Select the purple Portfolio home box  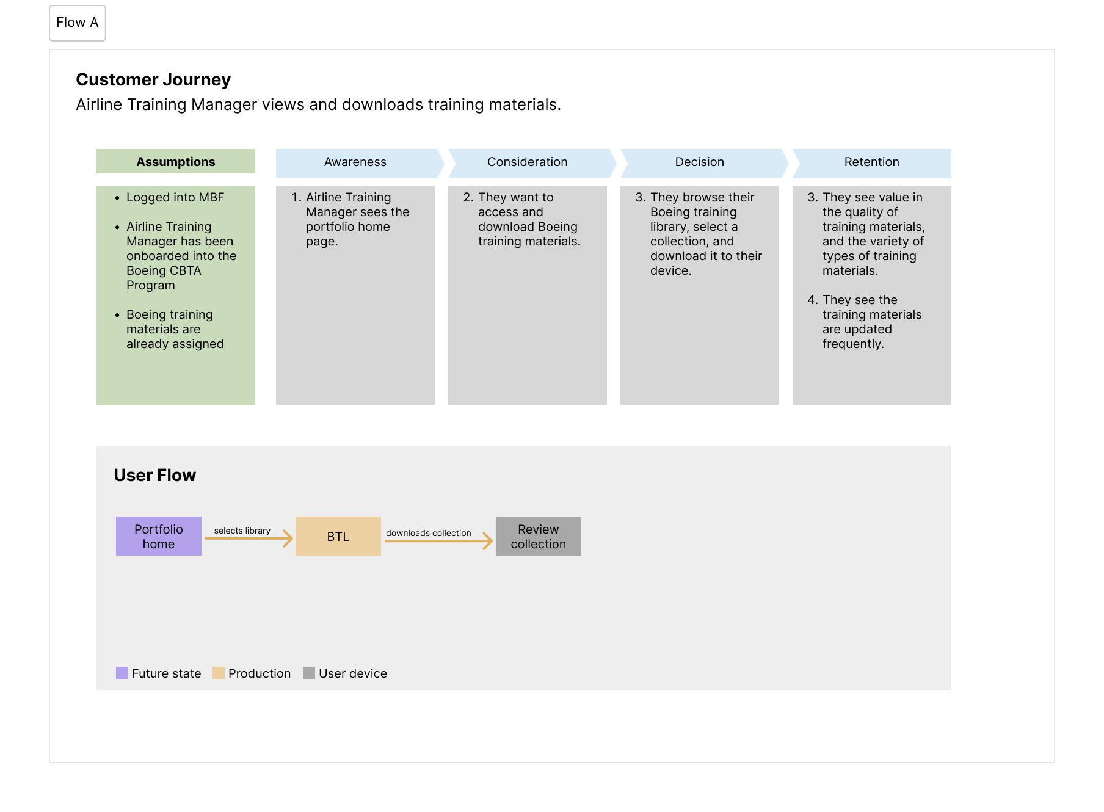(x=159, y=536)
